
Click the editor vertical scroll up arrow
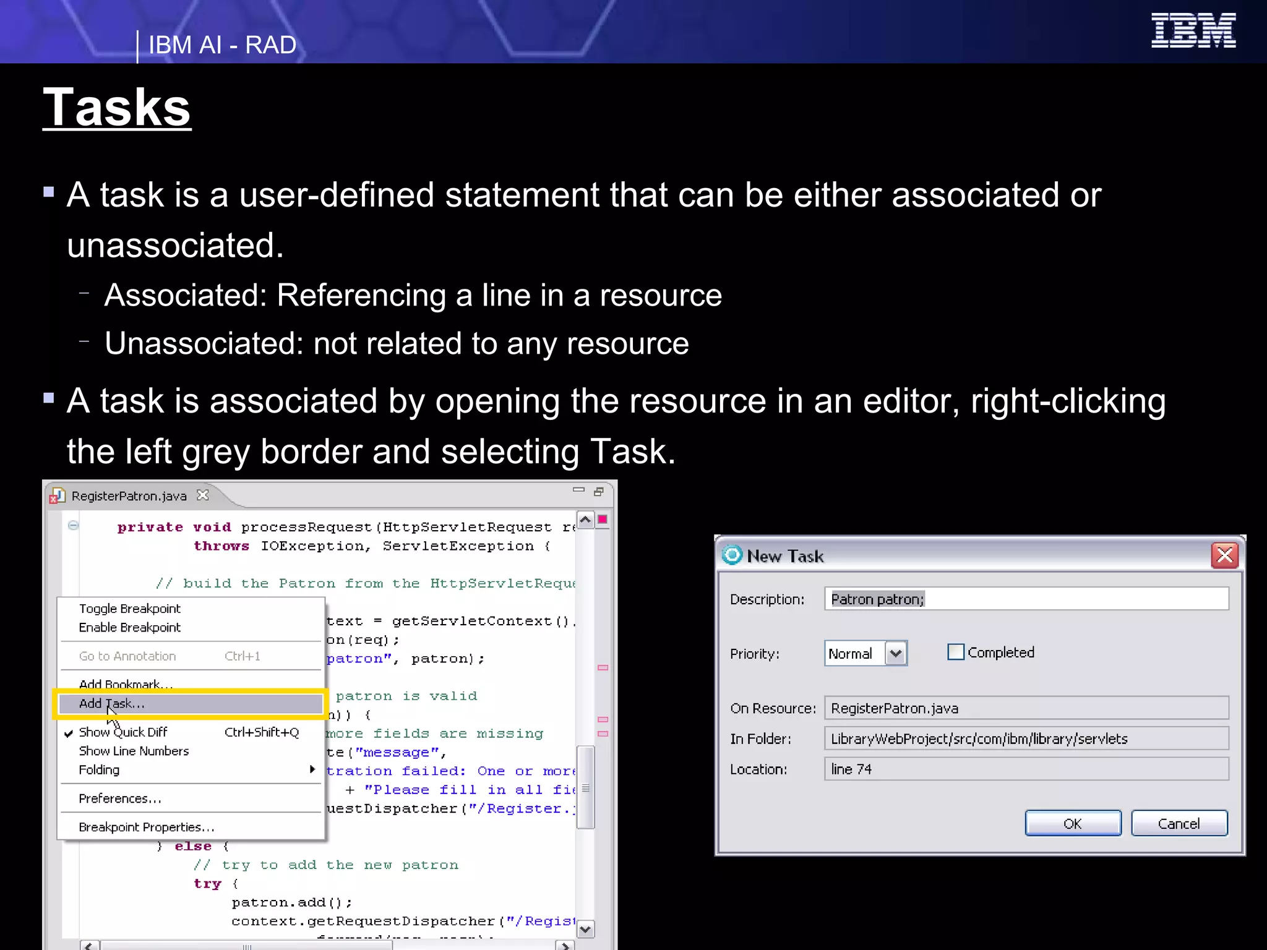coord(585,520)
